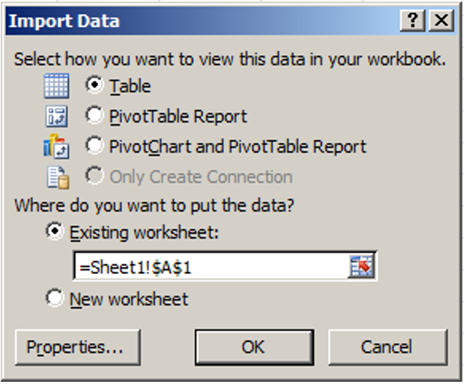This screenshot has height=387, width=472.
Task: Click the Help question mark button
Action: click(x=413, y=21)
